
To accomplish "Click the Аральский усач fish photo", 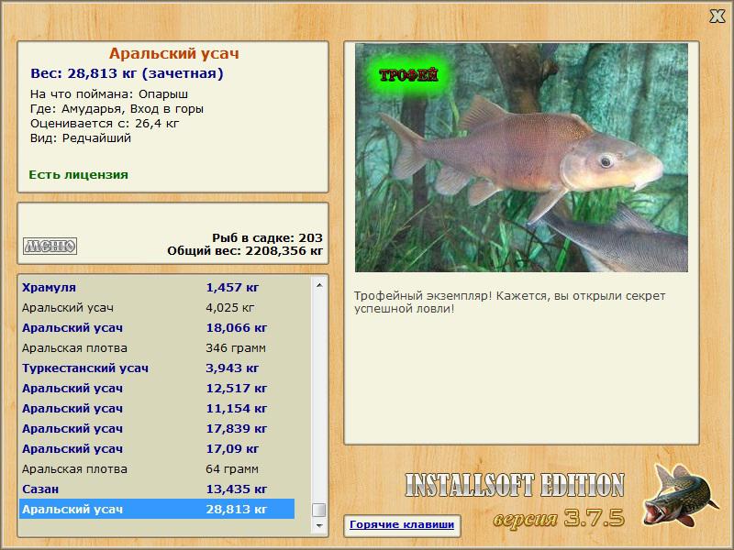I will point(521,158).
